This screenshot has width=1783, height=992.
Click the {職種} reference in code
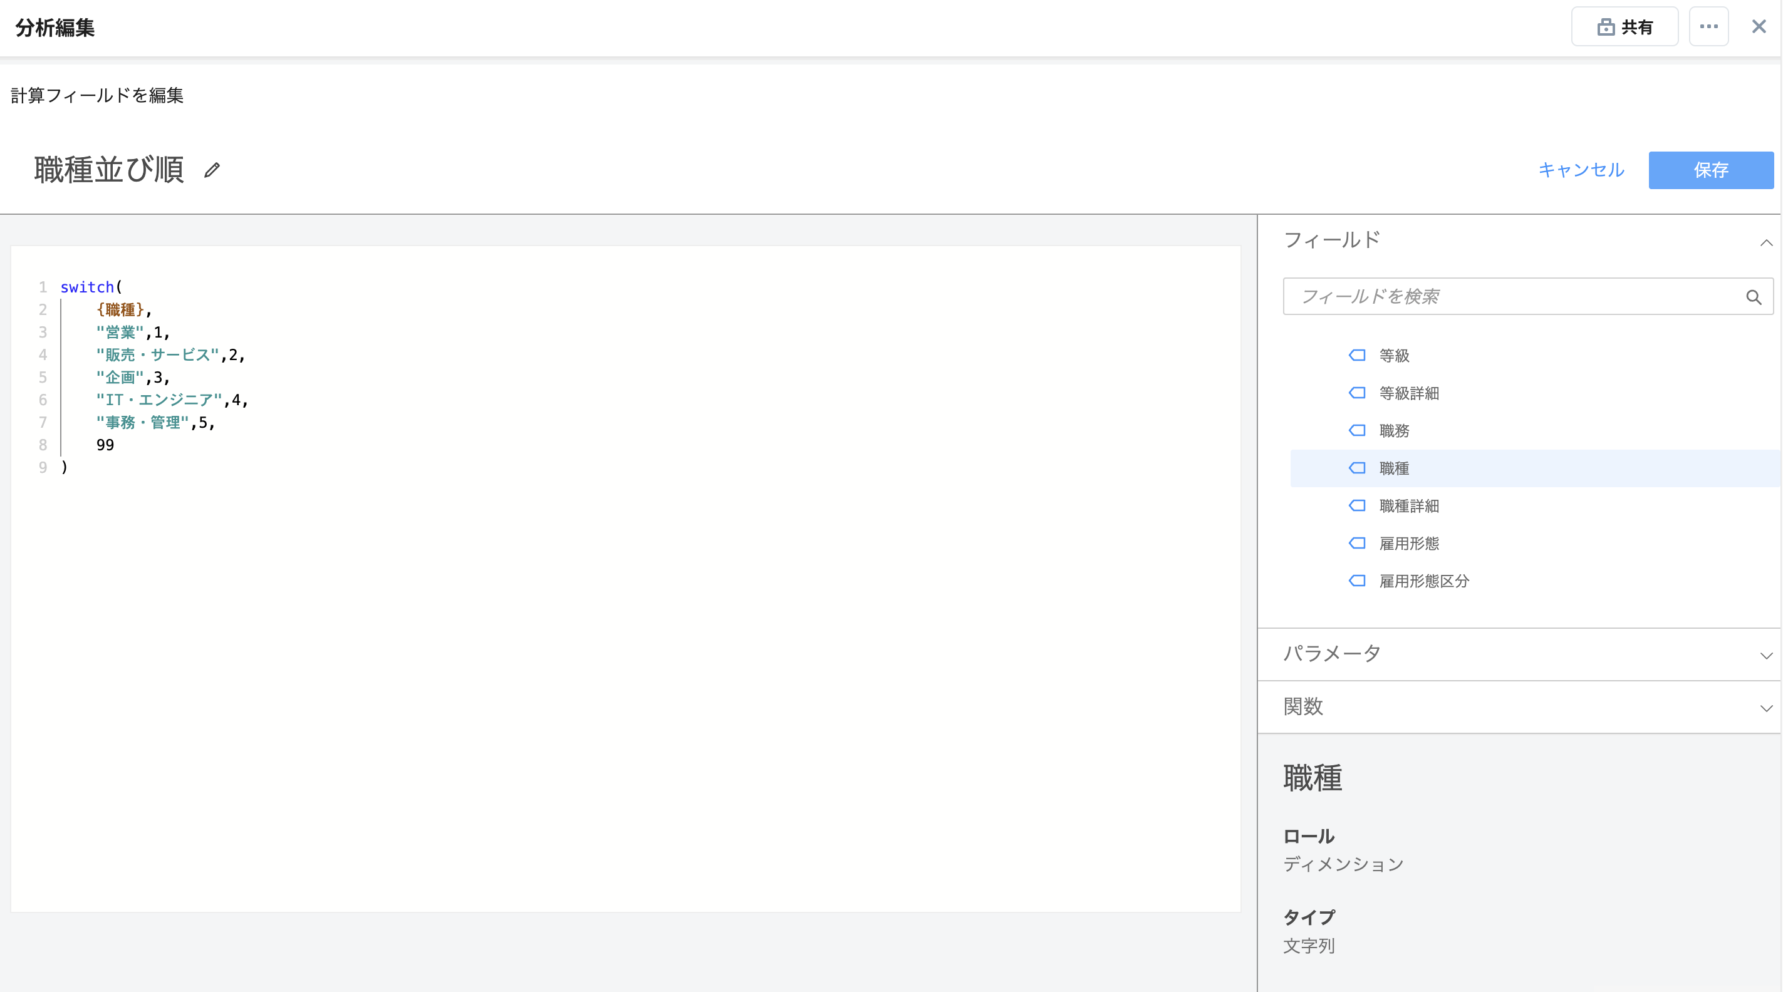(x=120, y=310)
